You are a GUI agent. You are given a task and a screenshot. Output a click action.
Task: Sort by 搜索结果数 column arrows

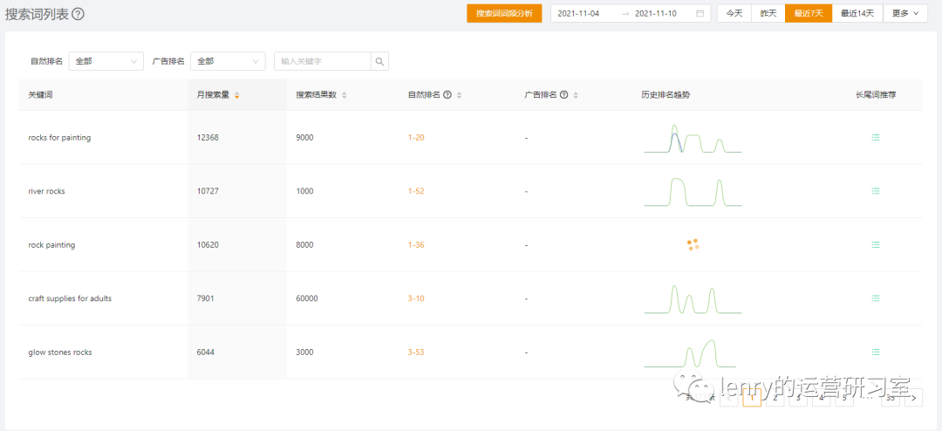click(345, 95)
